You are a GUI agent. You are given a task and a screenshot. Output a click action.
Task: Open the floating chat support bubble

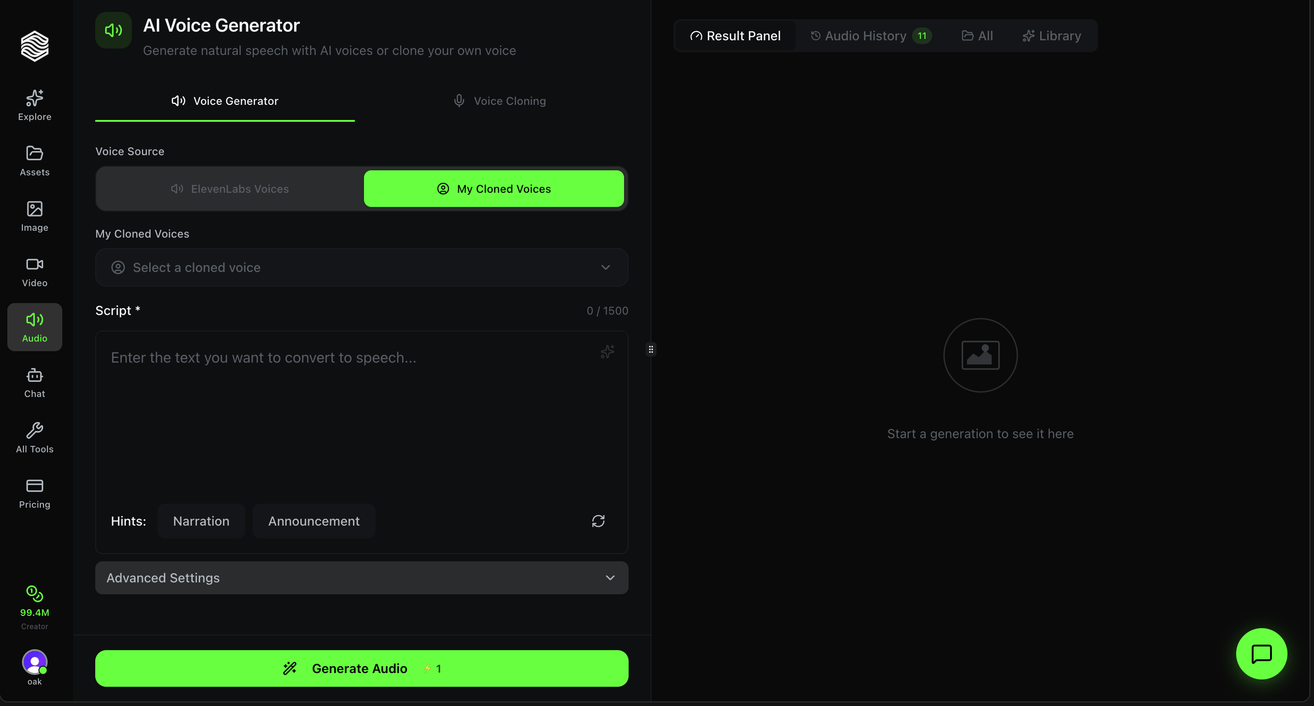(x=1261, y=653)
